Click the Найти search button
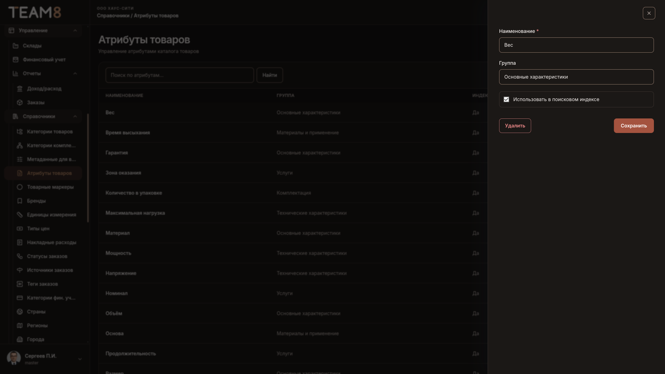Screen dimensions: 665x374 point(270,75)
